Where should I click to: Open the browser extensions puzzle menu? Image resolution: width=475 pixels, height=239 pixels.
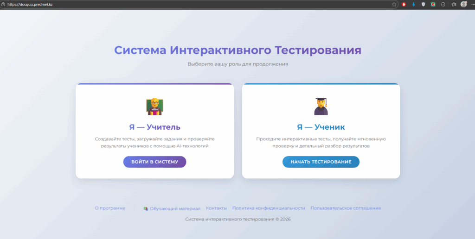443,4
